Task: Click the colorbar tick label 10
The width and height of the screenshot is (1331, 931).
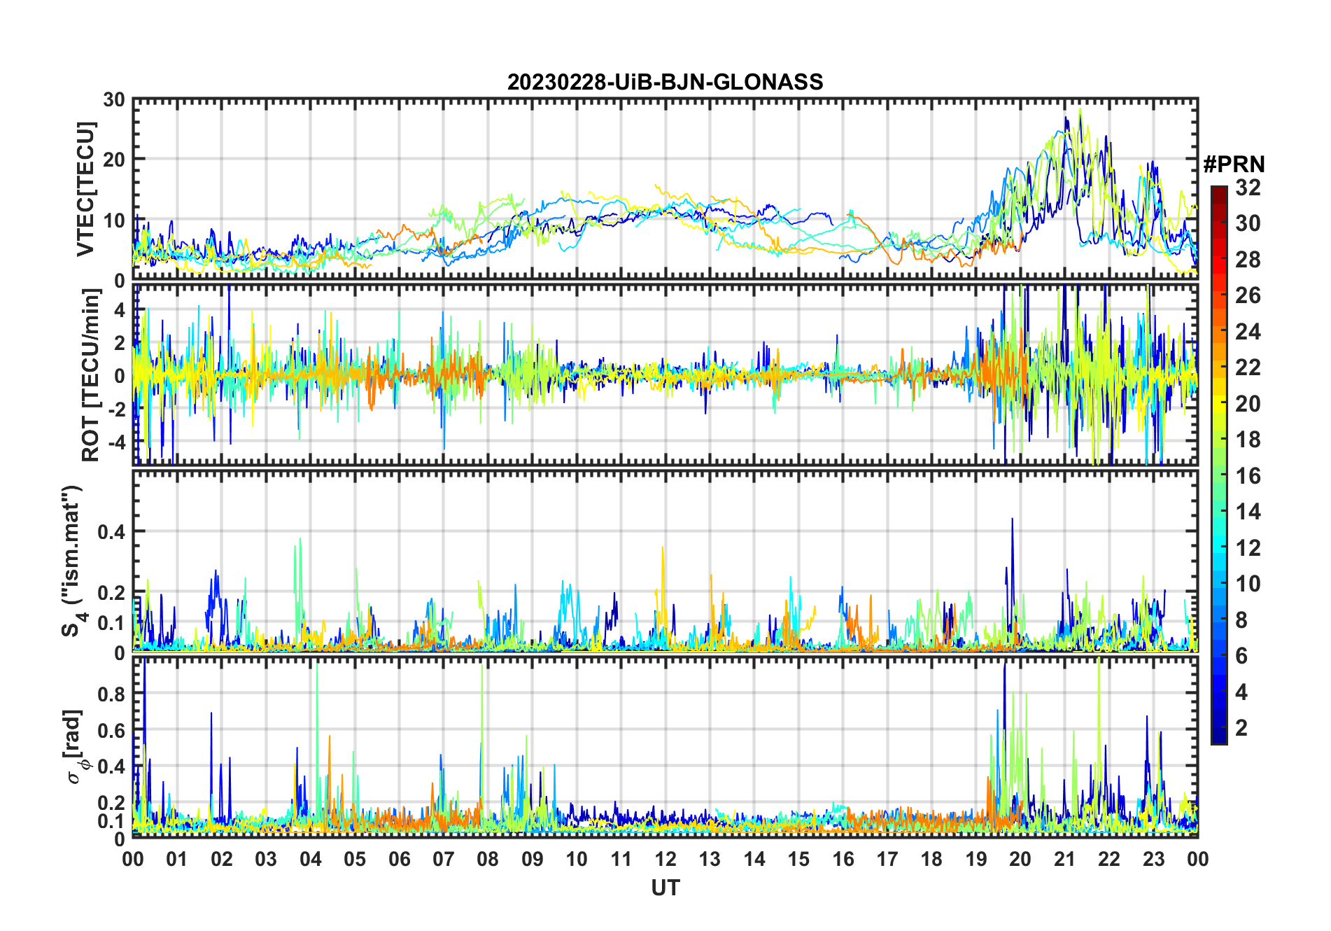Action: [1248, 584]
